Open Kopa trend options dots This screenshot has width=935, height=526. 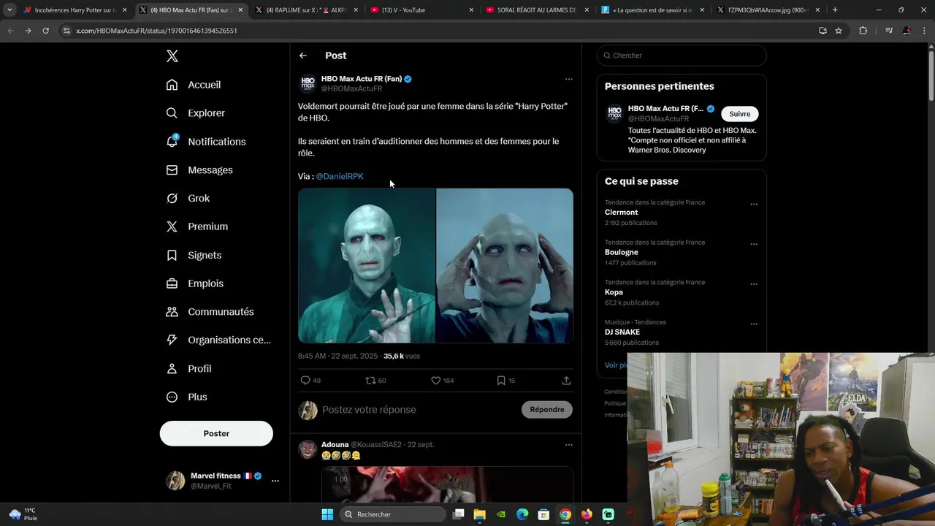pyautogui.click(x=754, y=284)
